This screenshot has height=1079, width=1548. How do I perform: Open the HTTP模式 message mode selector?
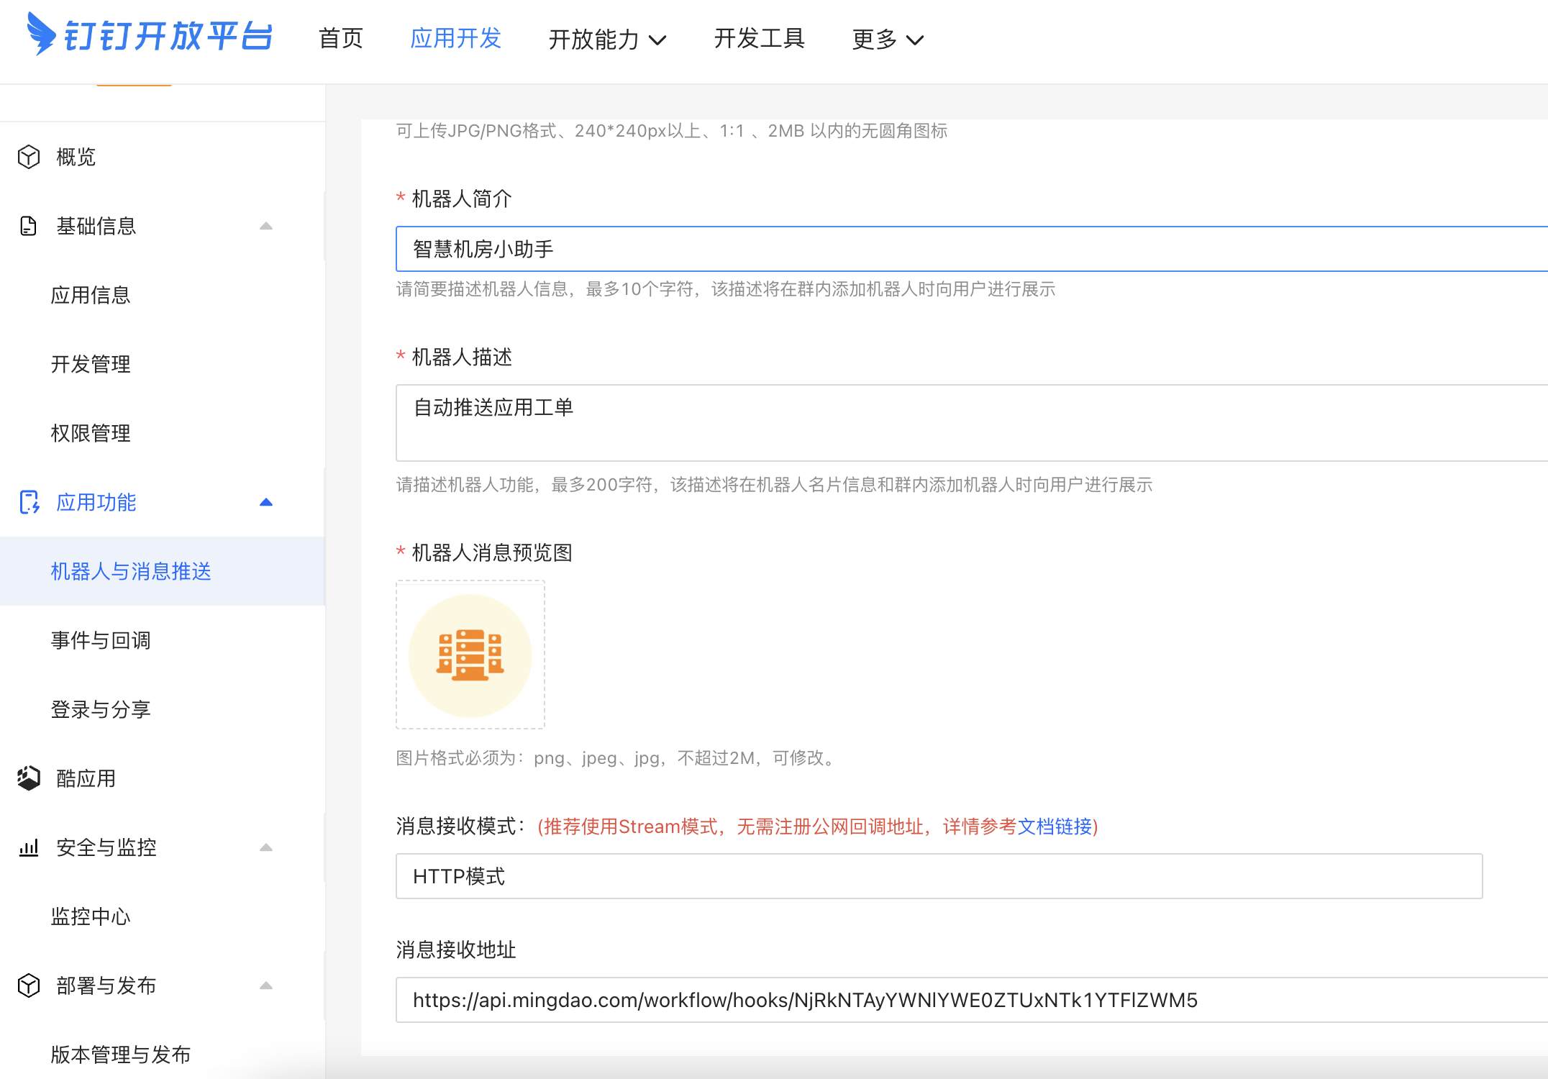939,876
